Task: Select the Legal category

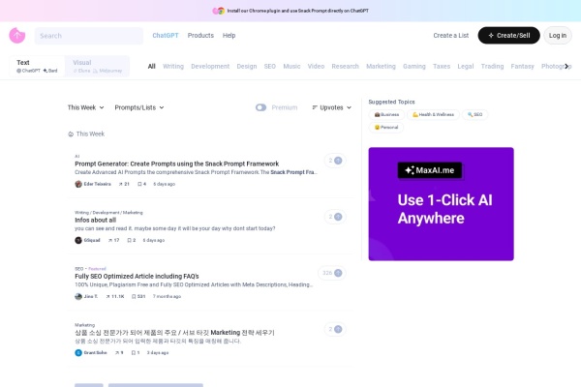Action: pos(466,67)
